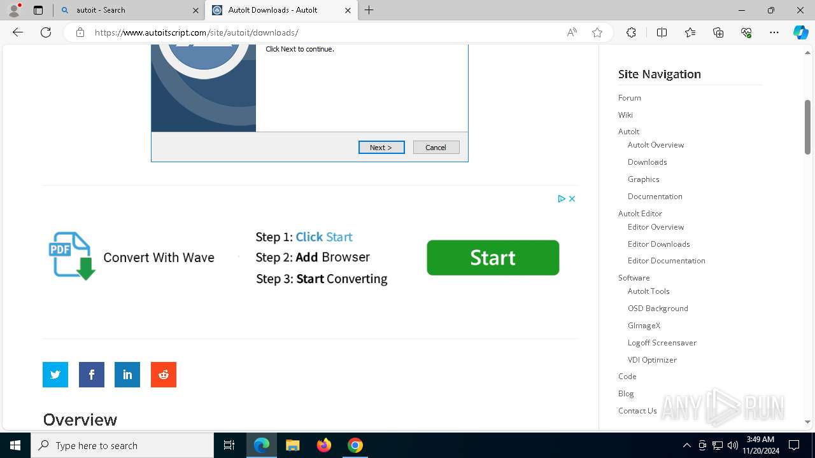
Task: Open the AutoIt navigation link
Action: (x=628, y=131)
